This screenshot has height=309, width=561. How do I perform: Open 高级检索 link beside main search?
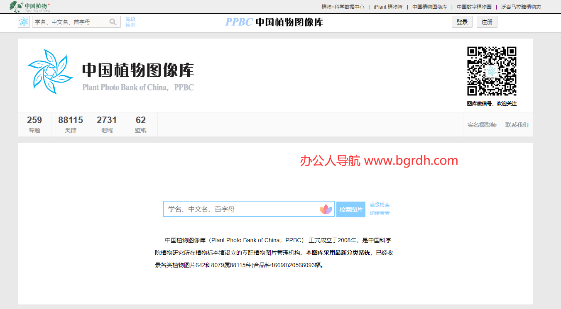pyautogui.click(x=380, y=205)
